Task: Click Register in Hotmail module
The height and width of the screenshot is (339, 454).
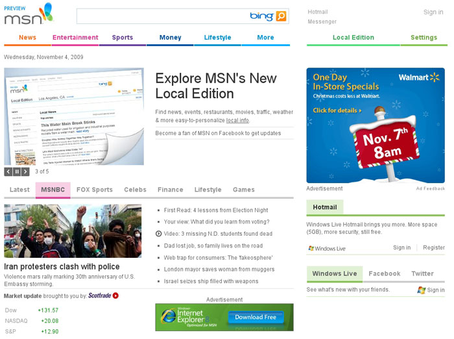Action: click(x=434, y=247)
